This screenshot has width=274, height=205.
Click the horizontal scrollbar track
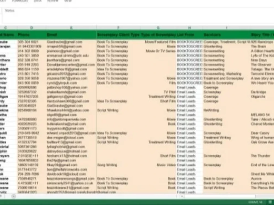click(x=220, y=197)
